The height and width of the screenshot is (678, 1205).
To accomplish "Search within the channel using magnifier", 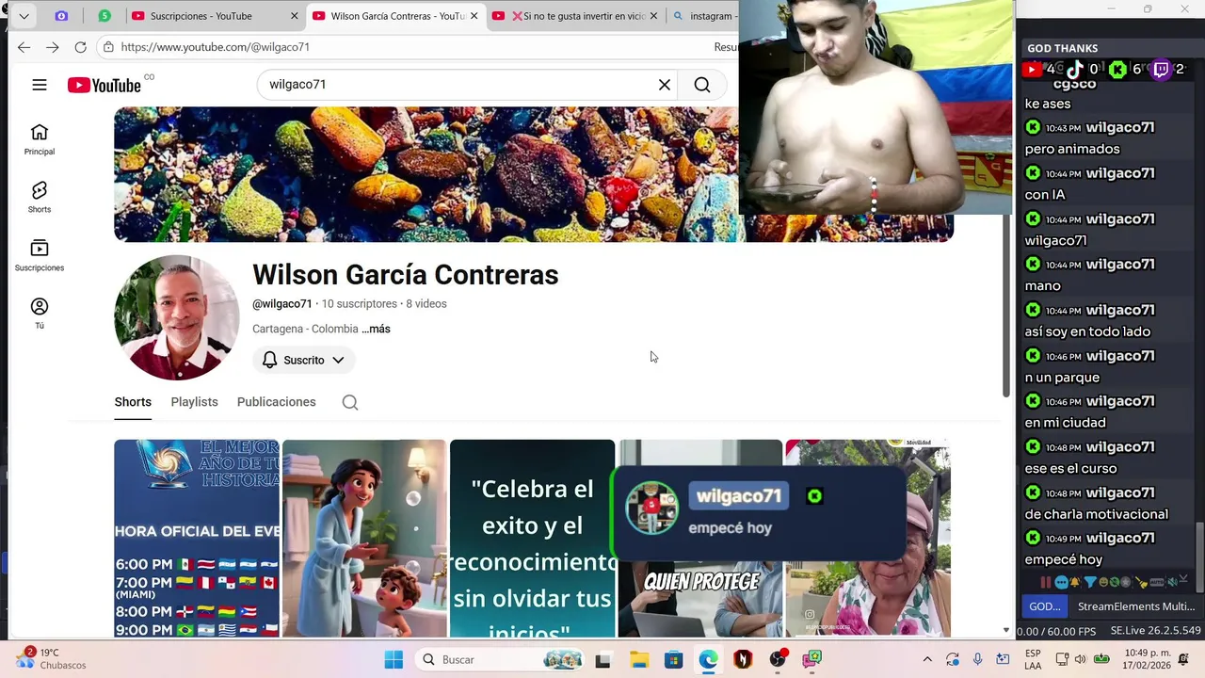I will [x=350, y=402].
